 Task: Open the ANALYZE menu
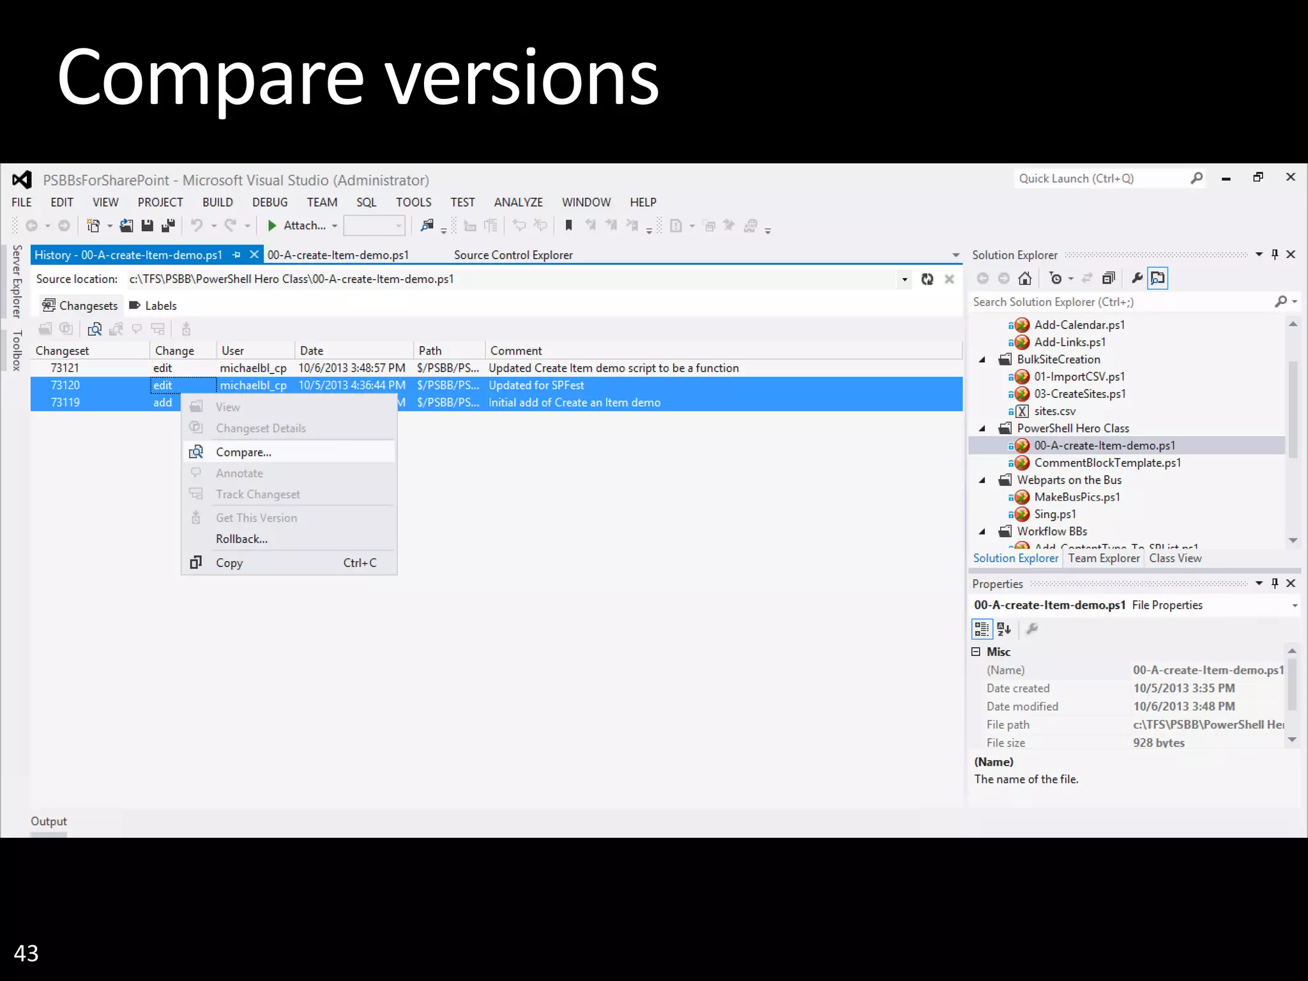[x=518, y=202]
